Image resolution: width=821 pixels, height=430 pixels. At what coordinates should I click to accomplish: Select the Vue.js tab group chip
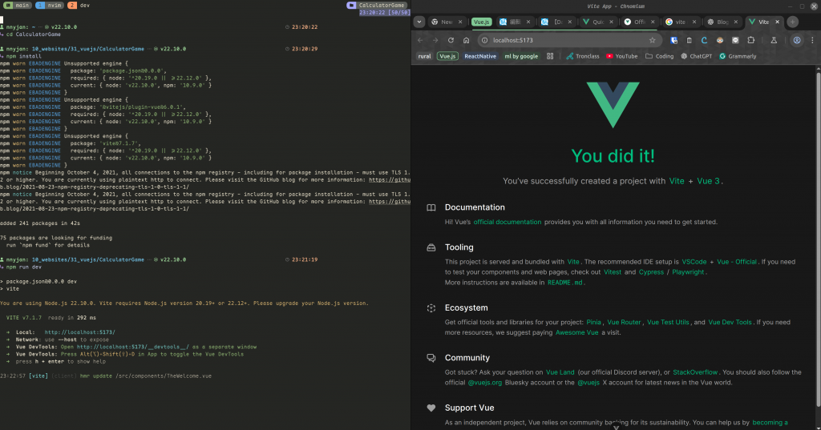click(481, 22)
